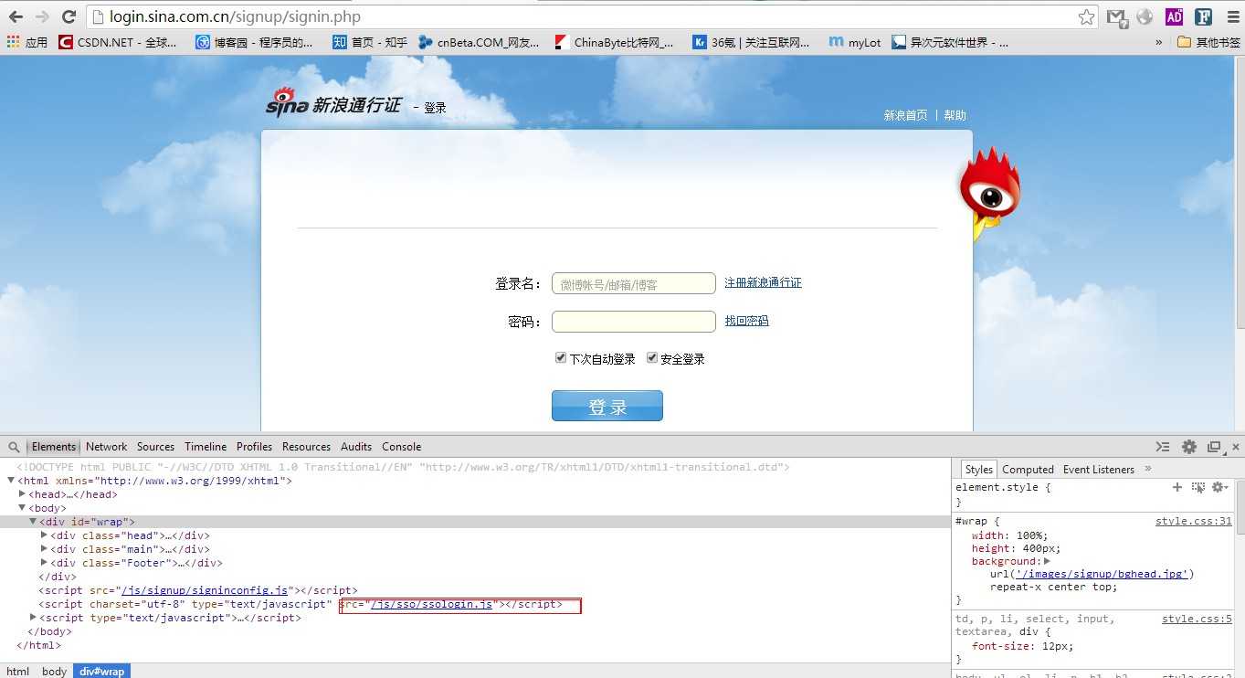
Task: Bookmark this page with the star icon
Action: coord(1086,16)
